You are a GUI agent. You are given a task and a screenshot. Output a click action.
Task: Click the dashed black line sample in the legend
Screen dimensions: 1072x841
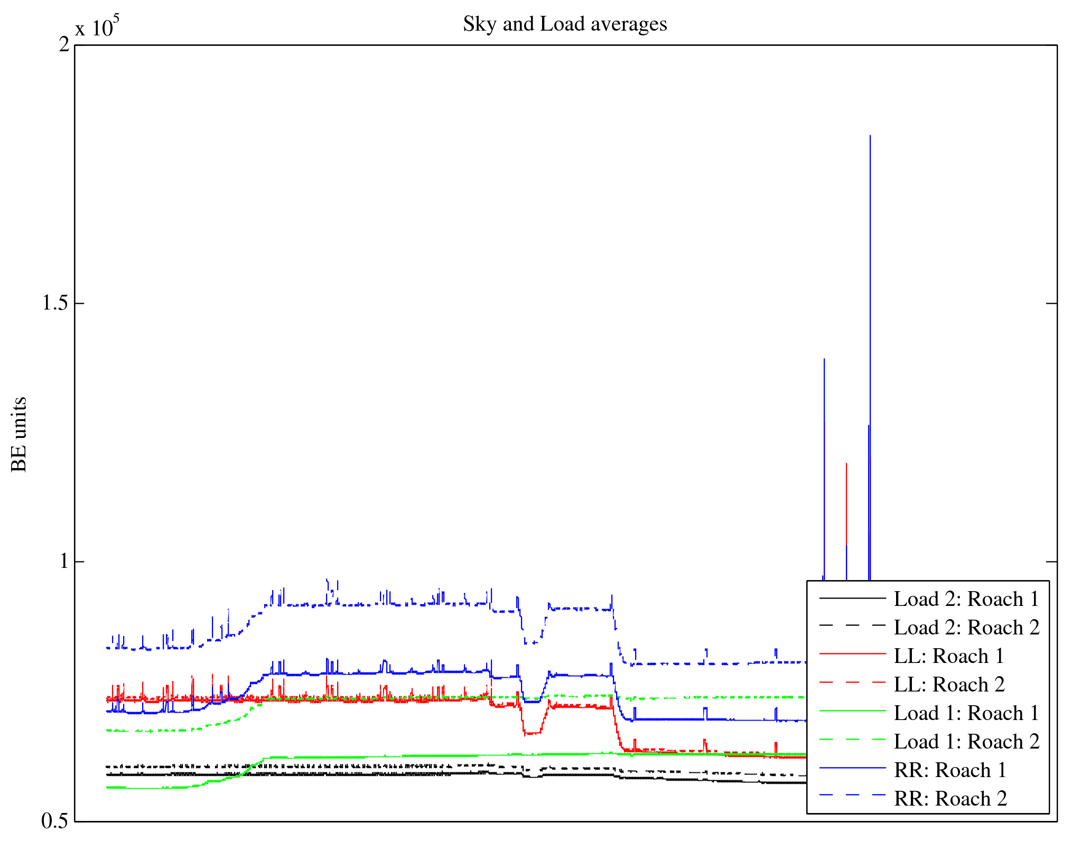click(x=852, y=625)
